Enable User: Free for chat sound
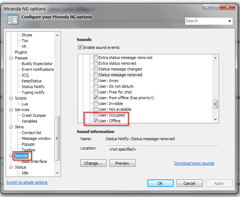Viewport: 240px width, 197px height. (95, 92)
